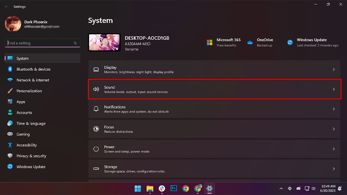Click the Sound speaker icon
Screen dimensions: 347x195
point(96,89)
